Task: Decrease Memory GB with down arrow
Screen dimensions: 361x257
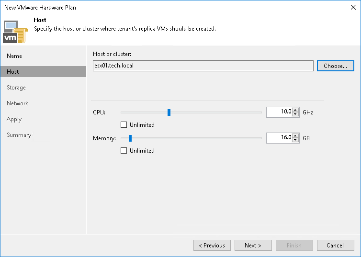Action: [295, 140]
